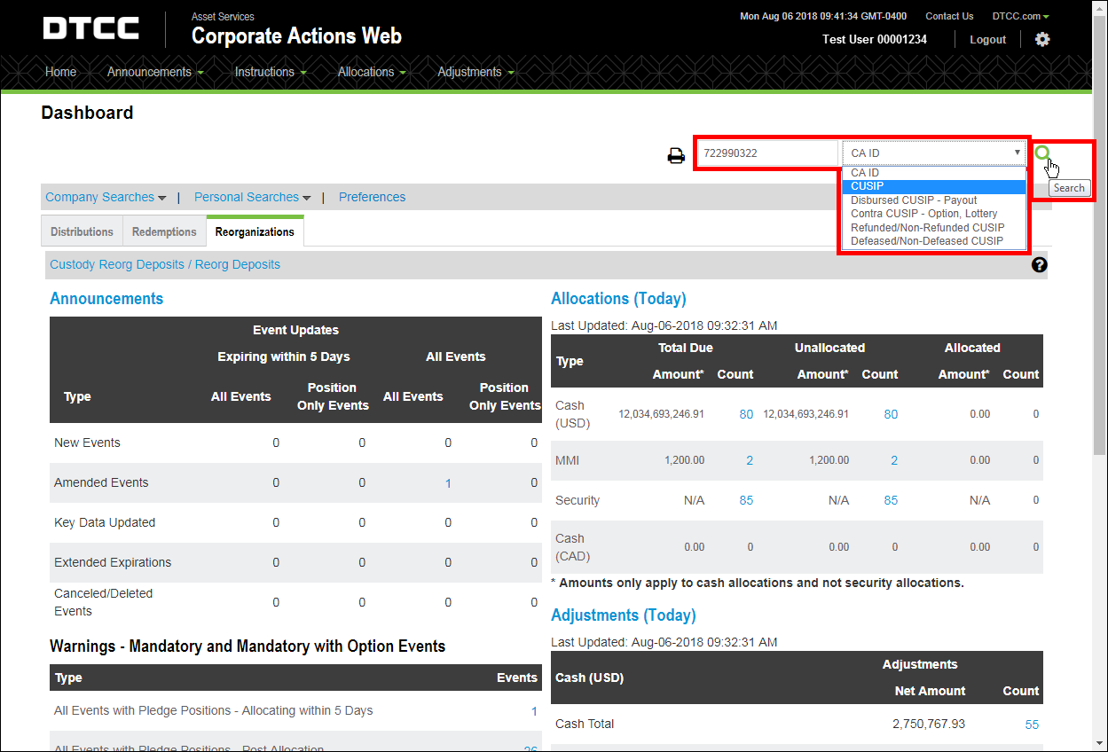Image resolution: width=1108 pixels, height=752 pixels.
Task: Click the DTCC logo
Action: point(91,28)
